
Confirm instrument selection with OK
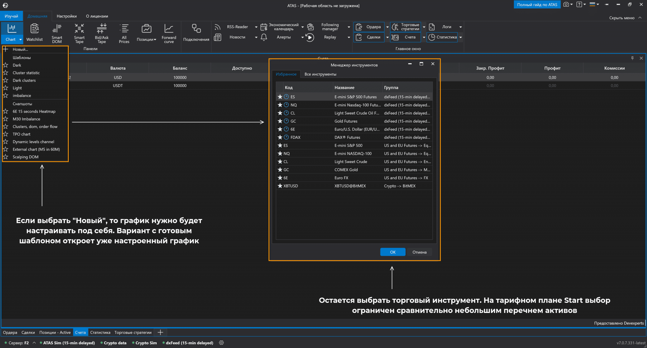[392, 252]
